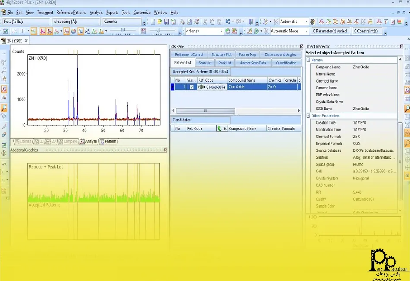Click the Ref. Code column header
Screen dimensions: 410x281
coord(206,80)
